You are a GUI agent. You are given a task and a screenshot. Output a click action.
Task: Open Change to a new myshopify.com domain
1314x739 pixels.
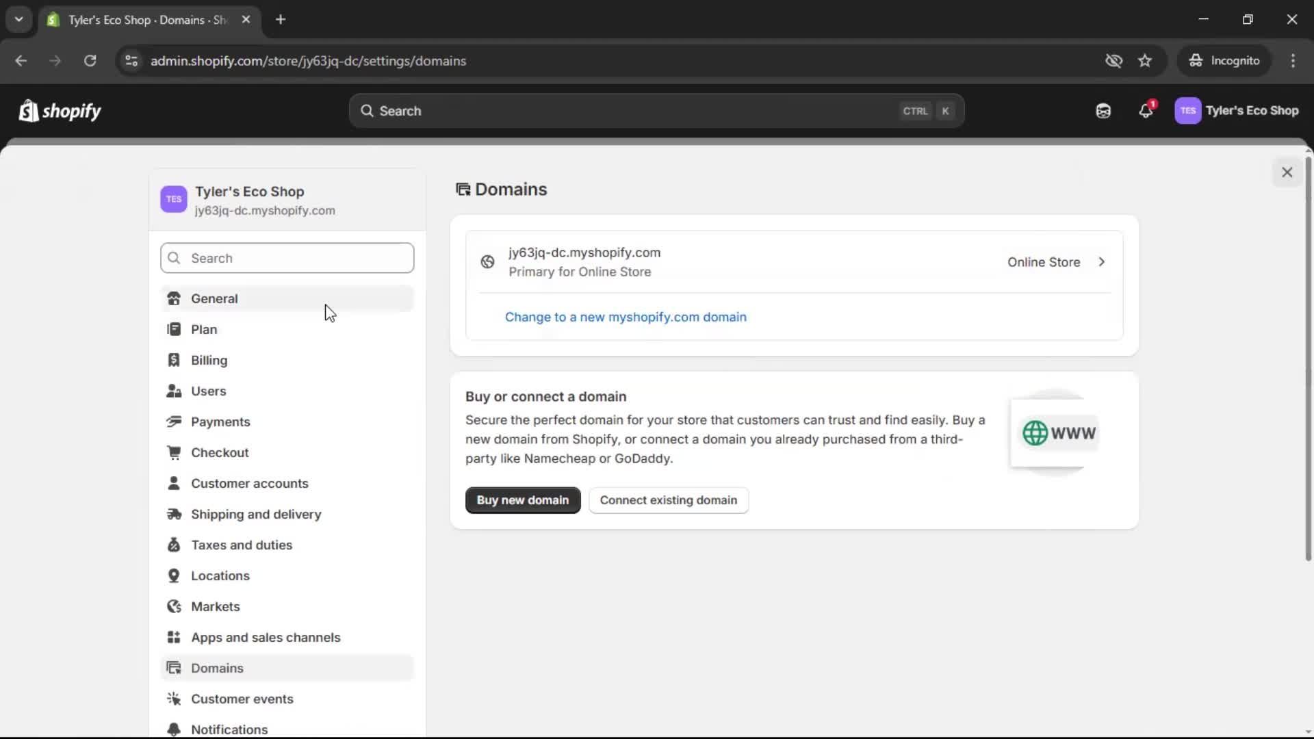pos(626,317)
